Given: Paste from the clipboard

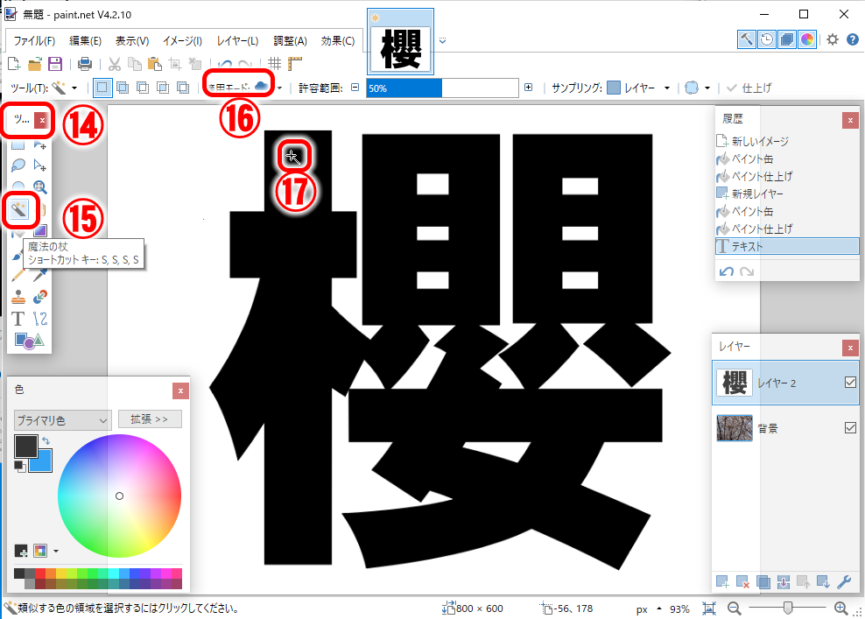Looking at the screenshot, I should click(x=155, y=64).
